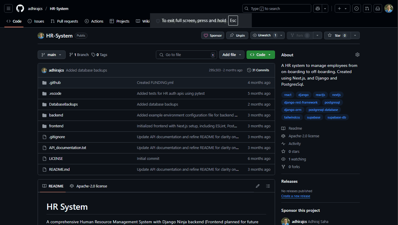The height and width of the screenshot is (225, 398).
Task: Click the GitHub logo icon
Action: 20,9
